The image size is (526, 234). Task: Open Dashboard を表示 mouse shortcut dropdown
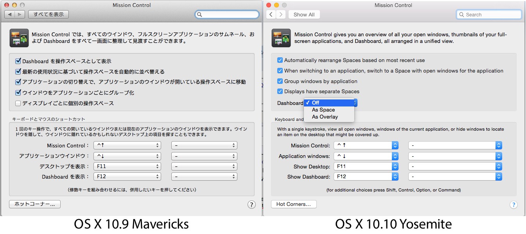pos(204,177)
